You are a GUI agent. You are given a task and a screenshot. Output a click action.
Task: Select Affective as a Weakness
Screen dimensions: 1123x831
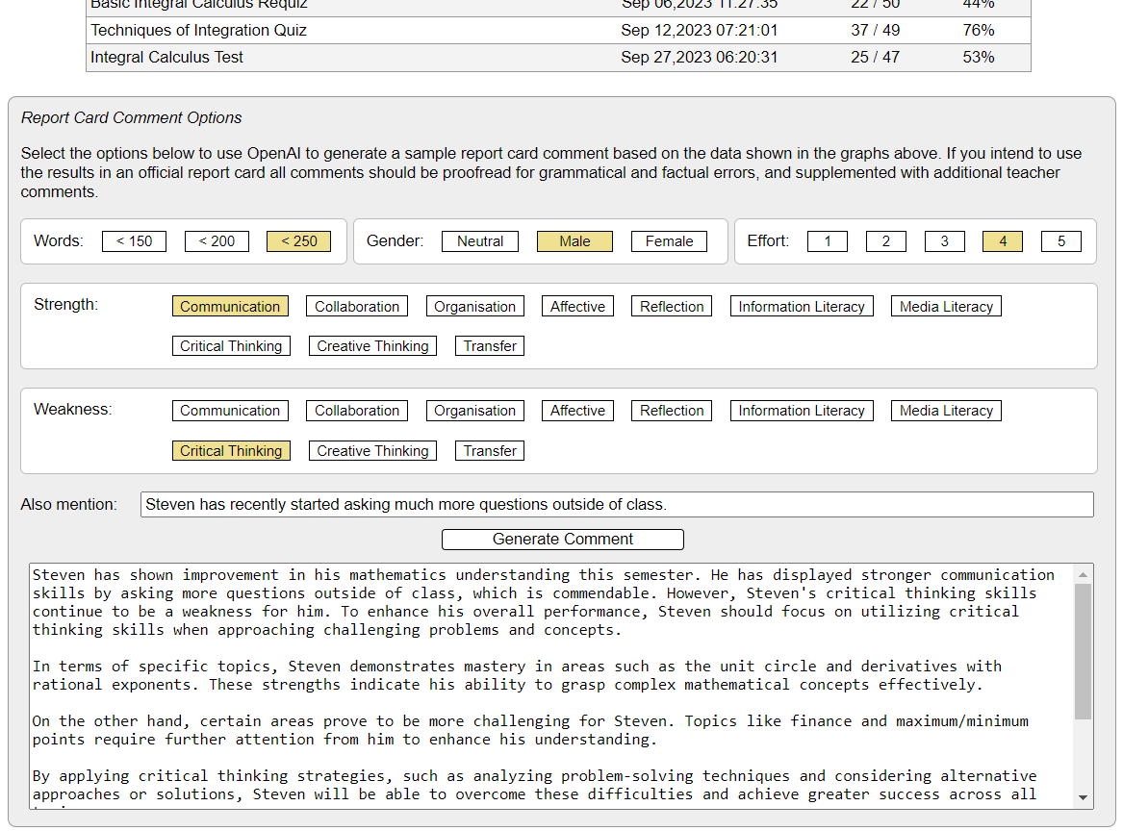[577, 411]
